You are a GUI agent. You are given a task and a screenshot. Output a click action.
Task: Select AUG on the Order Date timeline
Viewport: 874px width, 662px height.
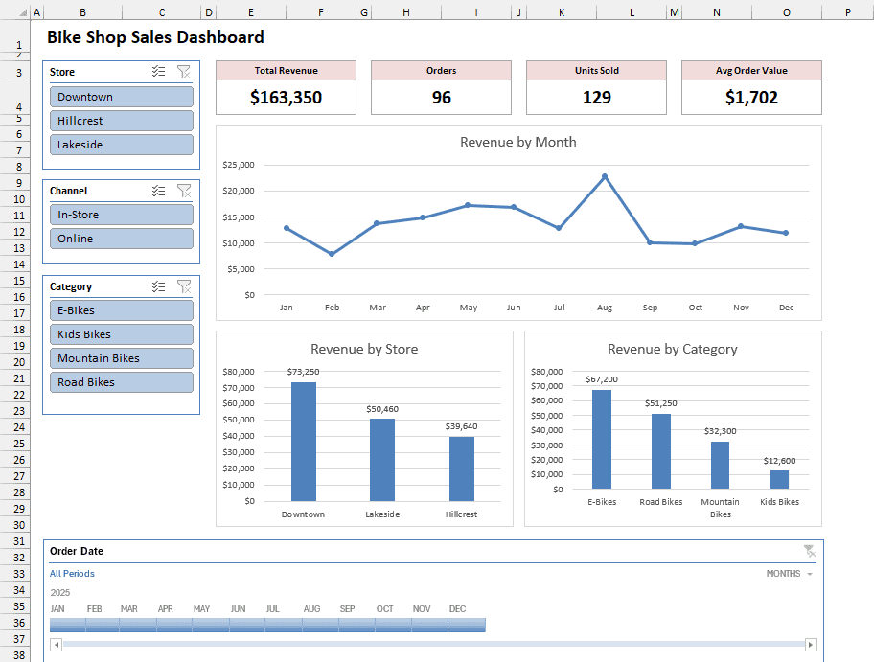[x=320, y=626]
